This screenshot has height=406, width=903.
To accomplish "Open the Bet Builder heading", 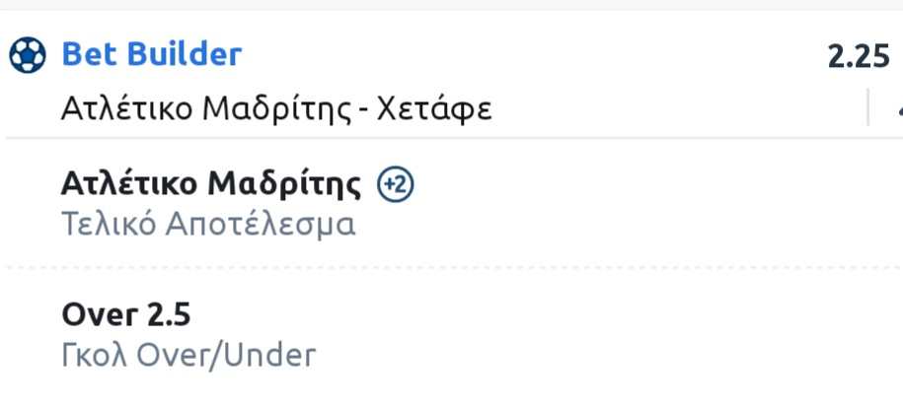I will pos(151,54).
